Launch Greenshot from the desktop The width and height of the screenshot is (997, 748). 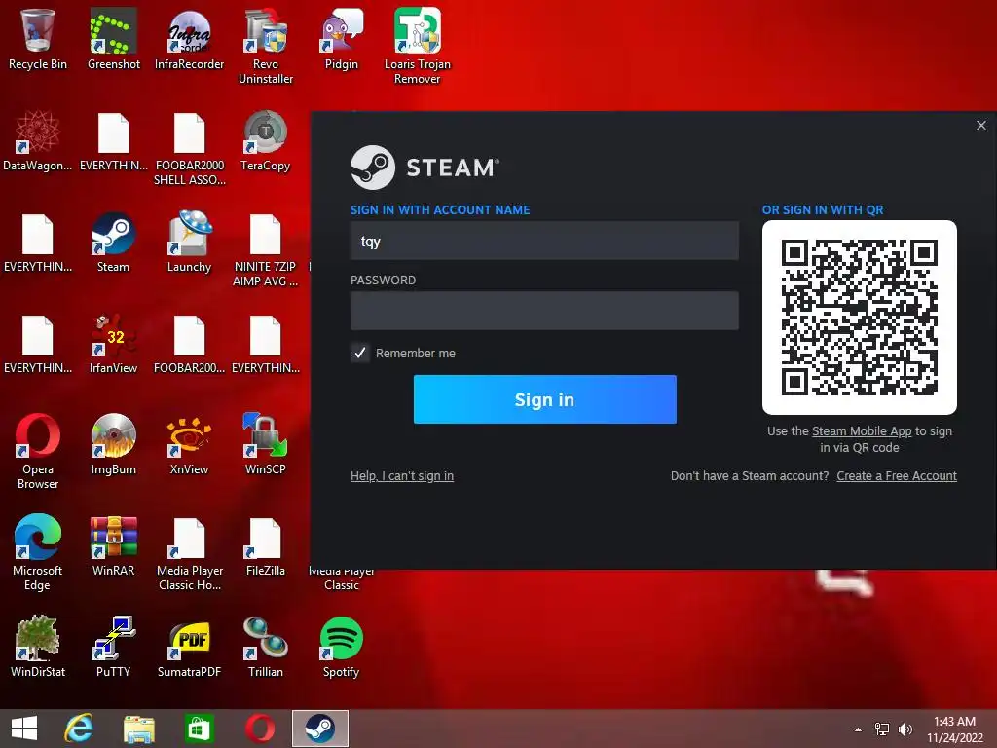[113, 38]
